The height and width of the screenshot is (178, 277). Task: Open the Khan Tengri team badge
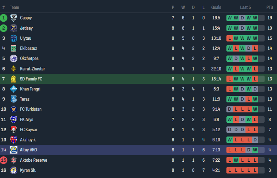point(13,89)
